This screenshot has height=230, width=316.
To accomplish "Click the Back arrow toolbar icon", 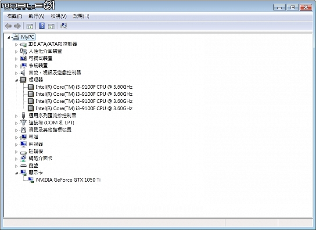I will [x=8, y=26].
